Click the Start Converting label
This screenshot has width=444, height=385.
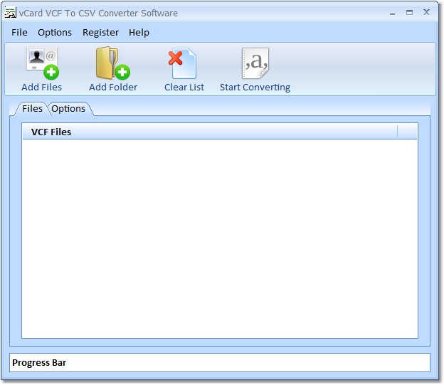(255, 88)
